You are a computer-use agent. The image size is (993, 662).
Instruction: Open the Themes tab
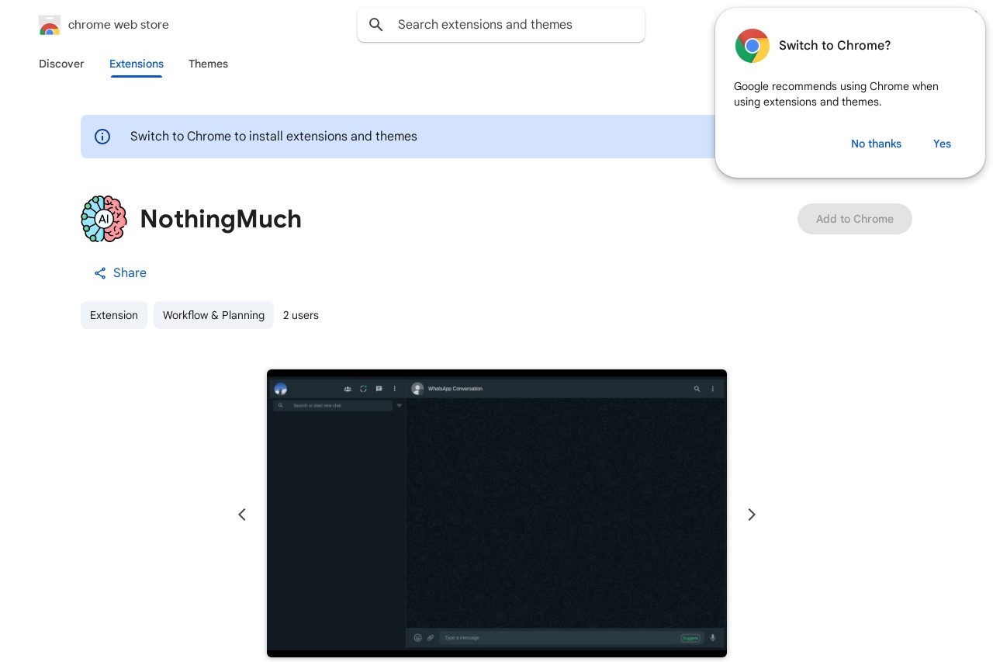[x=208, y=64]
